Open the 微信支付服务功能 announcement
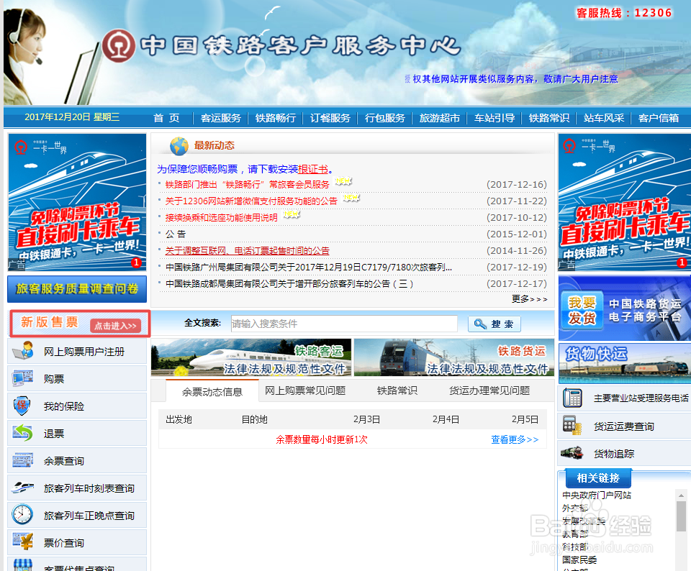691x571 pixels. click(251, 201)
